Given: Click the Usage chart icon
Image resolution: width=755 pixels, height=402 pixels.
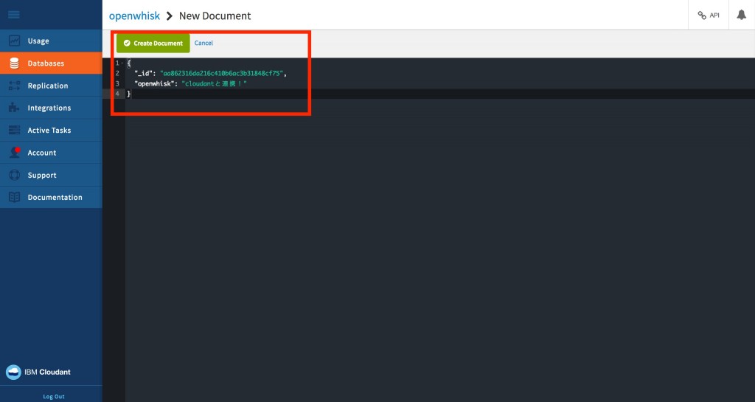Looking at the screenshot, I should [x=15, y=41].
